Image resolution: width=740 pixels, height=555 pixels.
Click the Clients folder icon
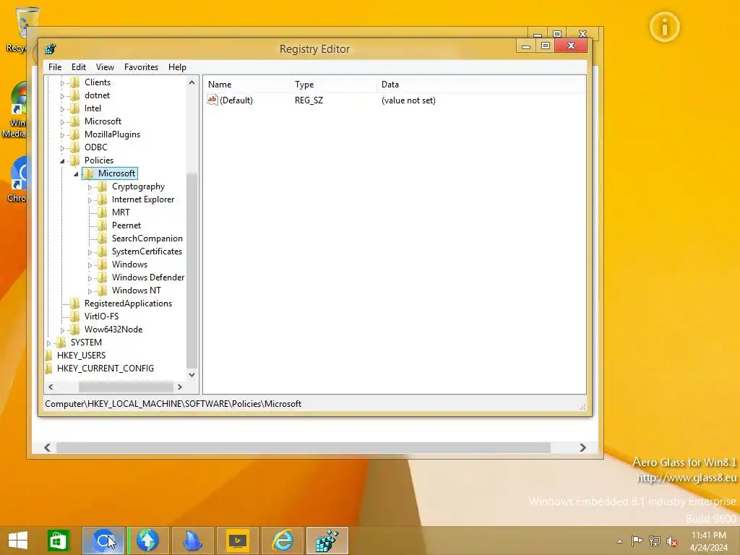(74, 82)
